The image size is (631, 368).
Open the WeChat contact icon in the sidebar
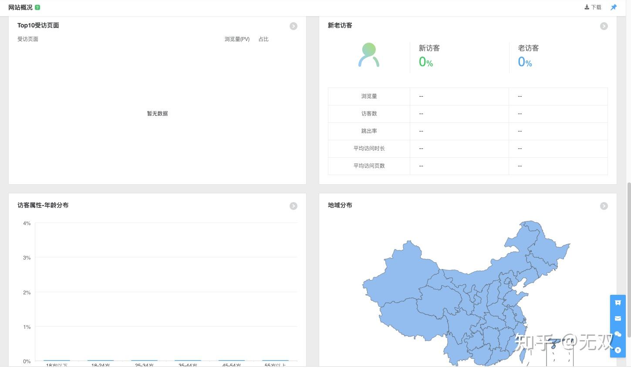point(618,334)
